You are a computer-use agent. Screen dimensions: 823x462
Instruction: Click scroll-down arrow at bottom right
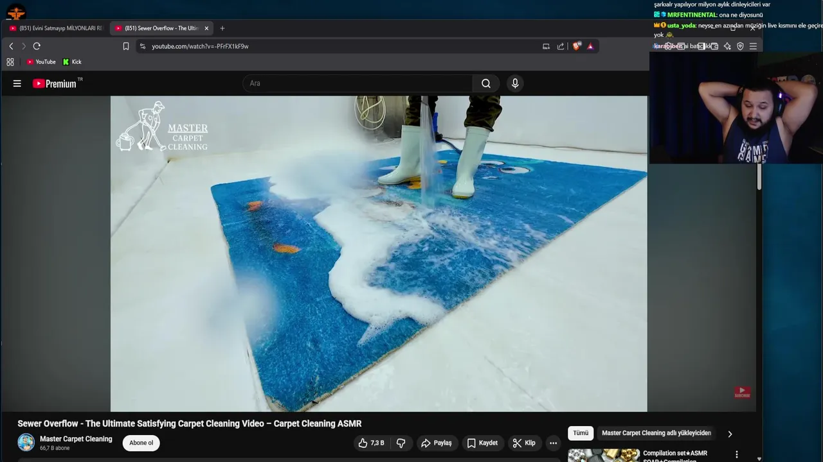[x=759, y=459]
